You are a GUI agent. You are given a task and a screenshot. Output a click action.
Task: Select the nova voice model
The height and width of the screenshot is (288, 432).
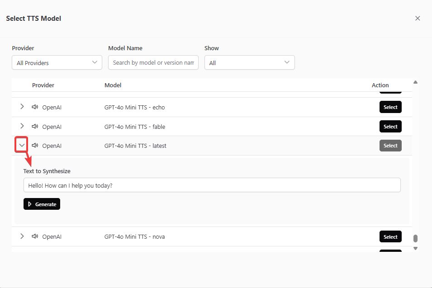(390, 236)
